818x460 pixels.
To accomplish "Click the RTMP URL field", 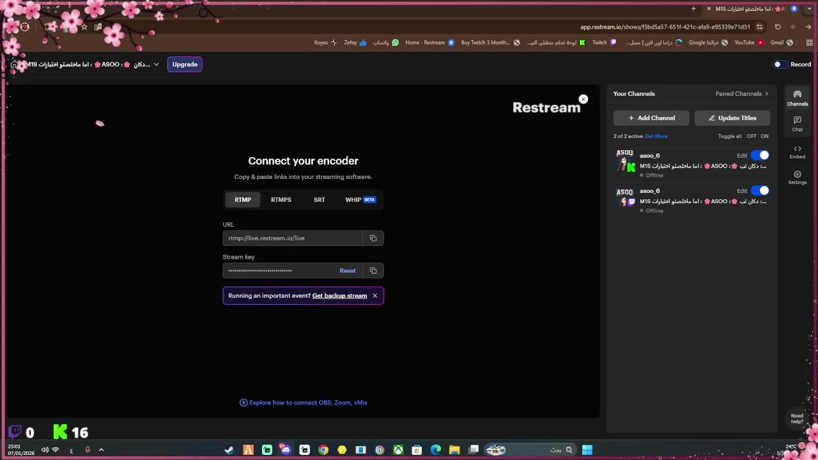I will [293, 238].
